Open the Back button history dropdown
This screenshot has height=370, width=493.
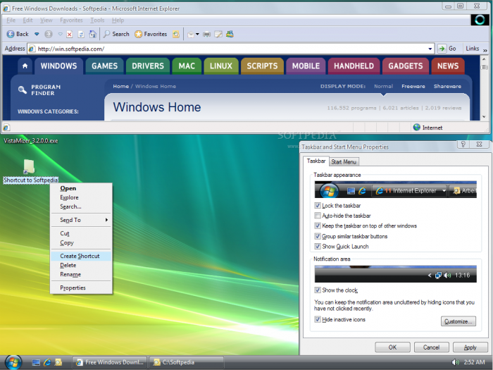tap(37, 34)
